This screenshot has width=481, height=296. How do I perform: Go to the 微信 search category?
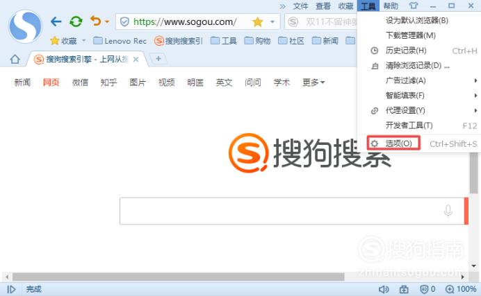(x=80, y=82)
